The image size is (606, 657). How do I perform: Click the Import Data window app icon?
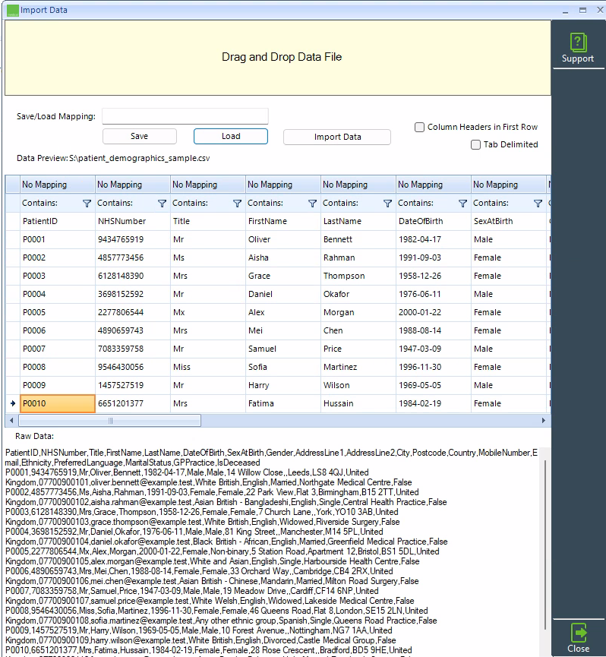pyautogui.click(x=13, y=10)
